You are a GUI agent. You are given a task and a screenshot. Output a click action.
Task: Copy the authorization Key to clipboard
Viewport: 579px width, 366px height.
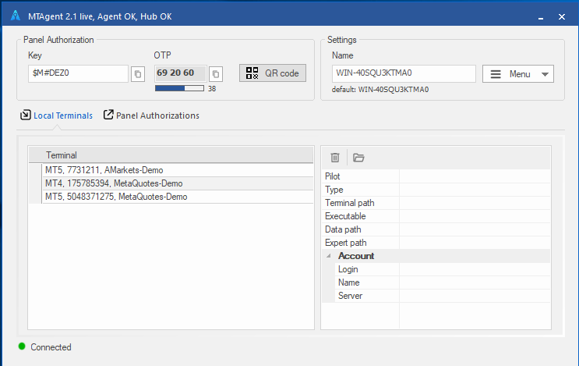pos(138,74)
